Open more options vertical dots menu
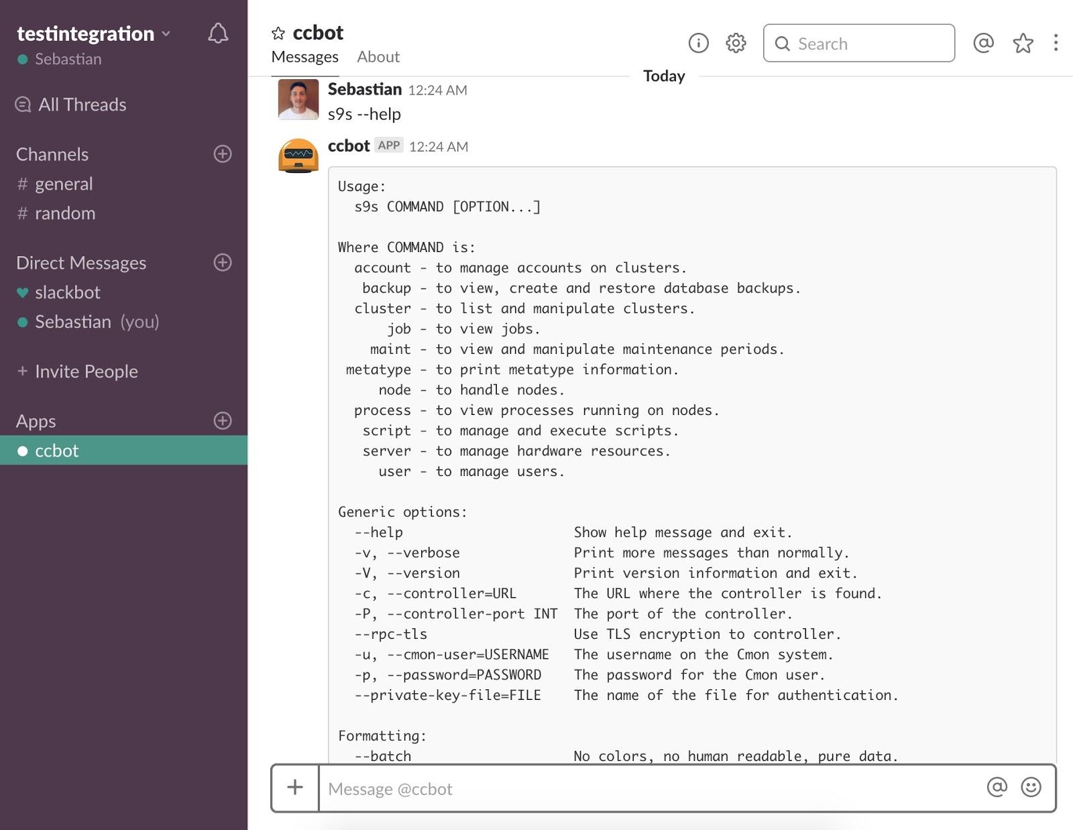Viewport: 1073px width, 830px height. click(1056, 43)
